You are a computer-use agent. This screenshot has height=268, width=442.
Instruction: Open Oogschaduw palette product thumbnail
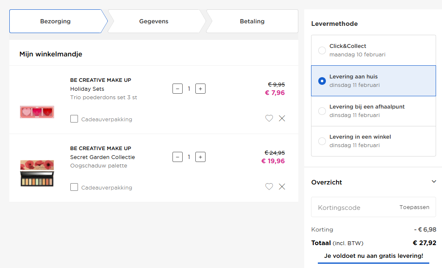coord(37,173)
